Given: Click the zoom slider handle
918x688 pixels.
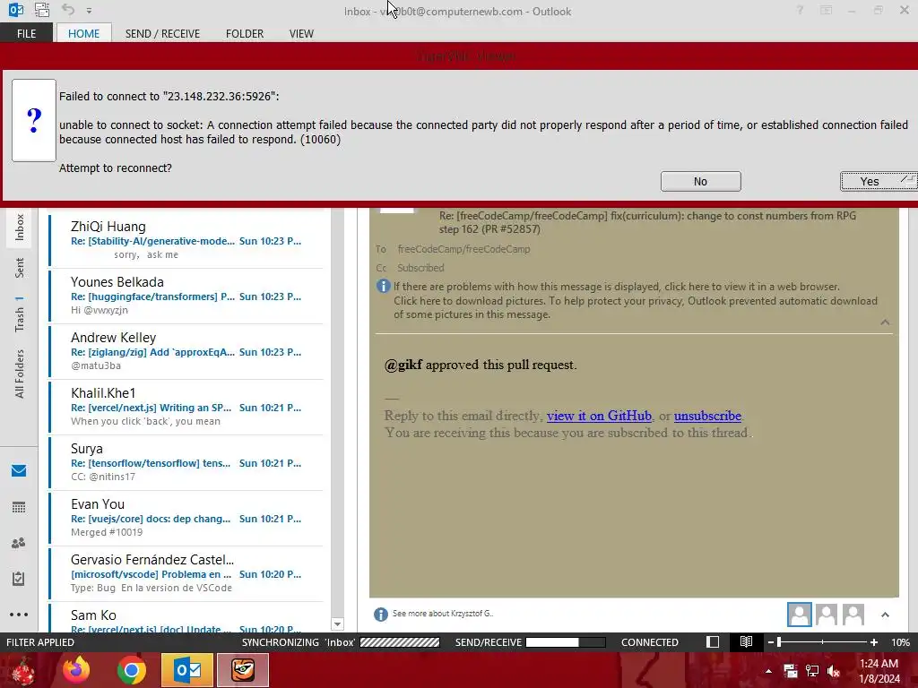Looking at the screenshot, I should click(x=779, y=642).
